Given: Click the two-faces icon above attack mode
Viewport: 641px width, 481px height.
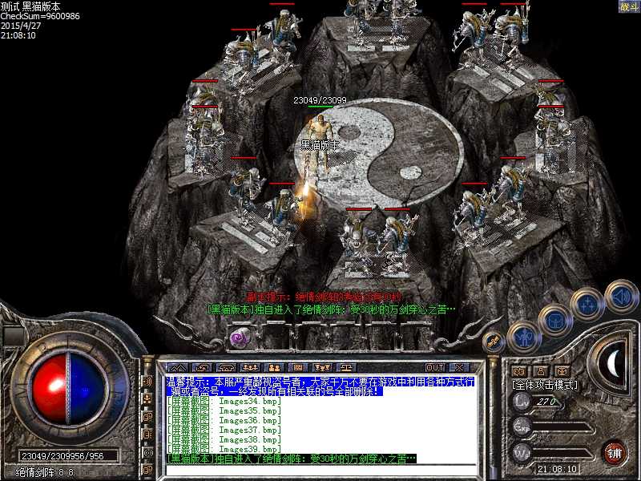Looking at the screenshot, I should pos(519,371).
